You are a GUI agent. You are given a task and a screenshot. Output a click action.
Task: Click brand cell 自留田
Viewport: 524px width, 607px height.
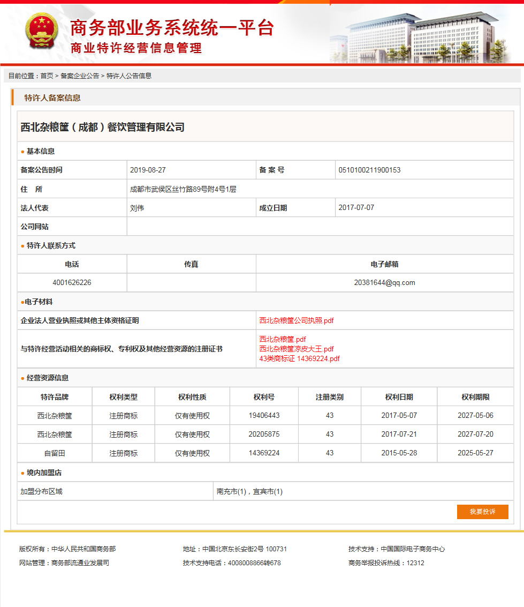[55, 453]
